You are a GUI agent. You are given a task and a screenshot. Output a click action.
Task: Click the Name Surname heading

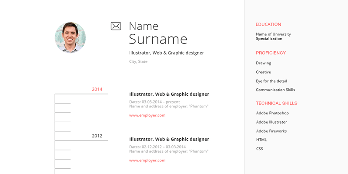(x=158, y=33)
